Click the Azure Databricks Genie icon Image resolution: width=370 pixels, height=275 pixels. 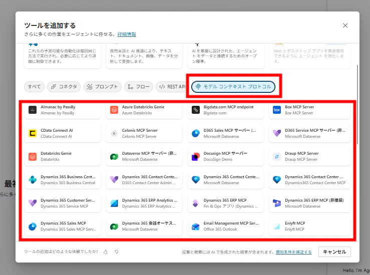coord(114,110)
